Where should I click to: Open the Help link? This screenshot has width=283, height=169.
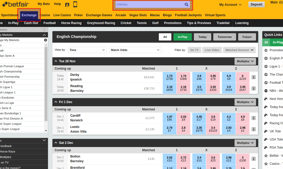click(x=57, y=4)
